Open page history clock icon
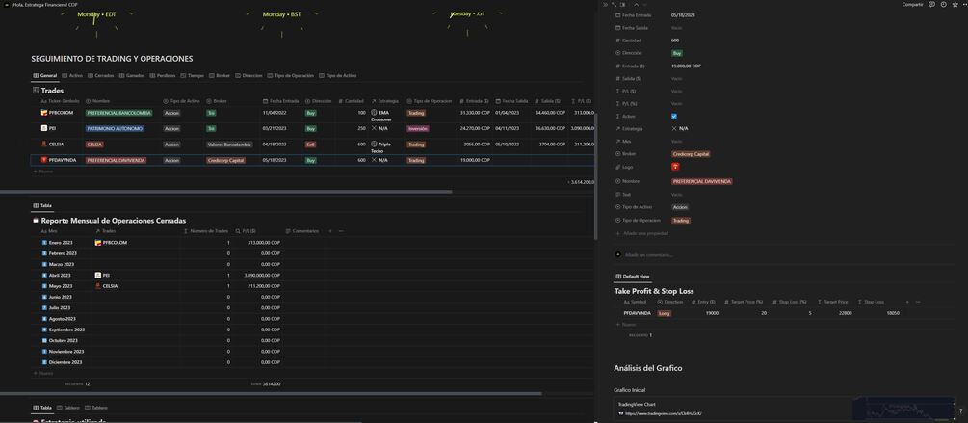The height and width of the screenshot is (423, 968). tap(942, 4)
